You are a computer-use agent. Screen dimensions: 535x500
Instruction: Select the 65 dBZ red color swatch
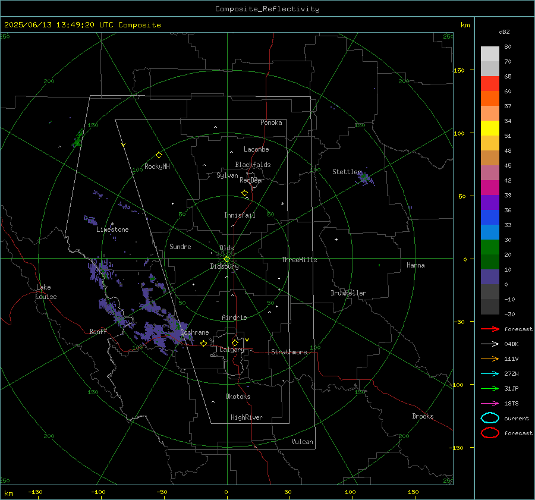(490, 84)
